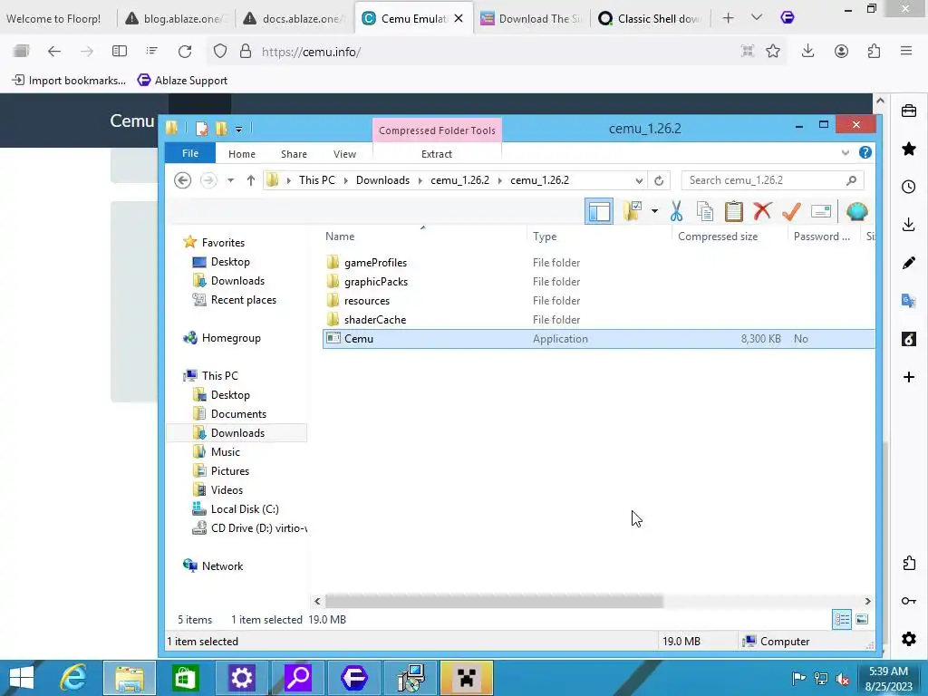Click the Cut scissors icon in Explorer toolbar
Image resolution: width=928 pixels, height=696 pixels.
click(x=676, y=211)
